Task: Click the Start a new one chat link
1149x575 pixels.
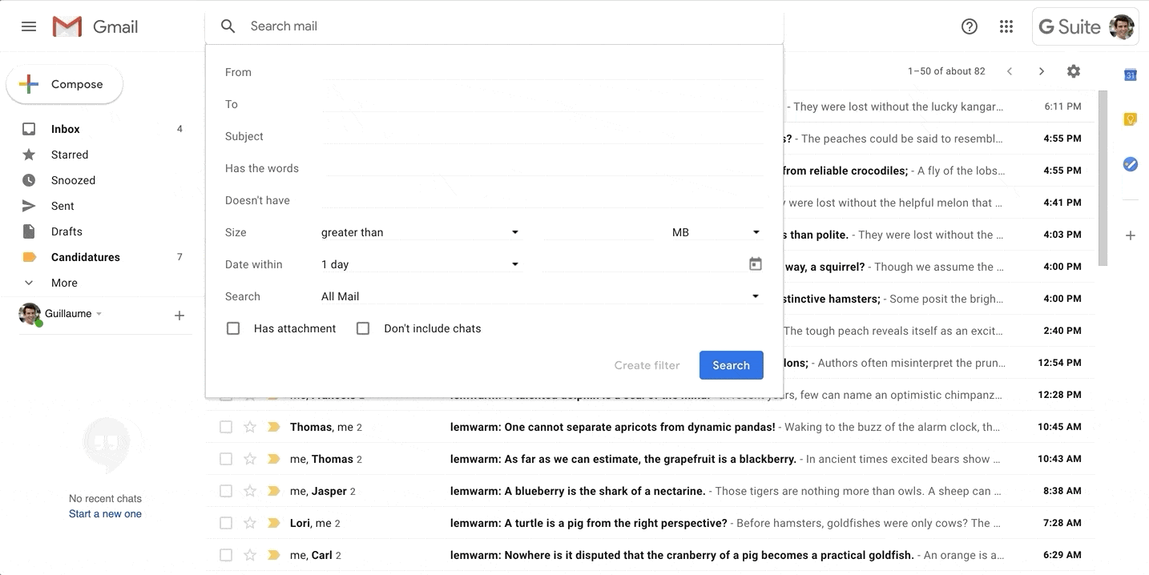Action: click(x=105, y=513)
